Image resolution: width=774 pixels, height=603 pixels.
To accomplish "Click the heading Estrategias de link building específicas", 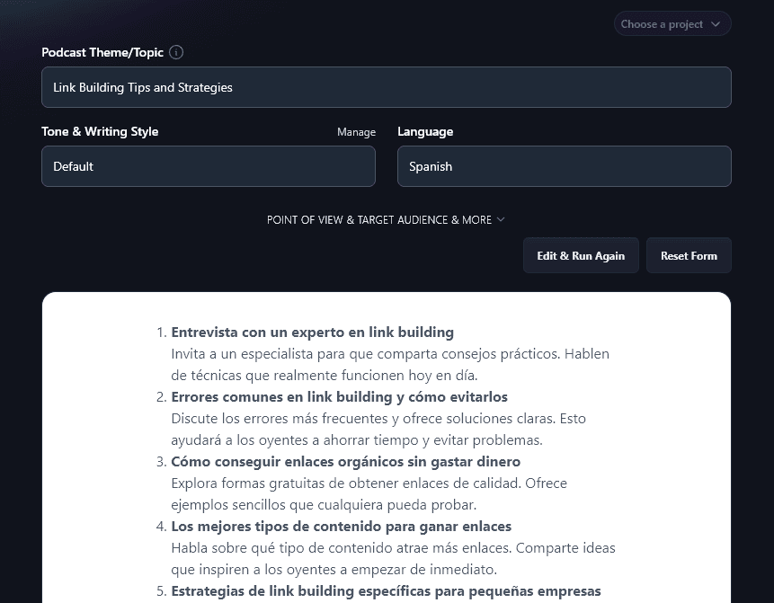I will [386, 590].
